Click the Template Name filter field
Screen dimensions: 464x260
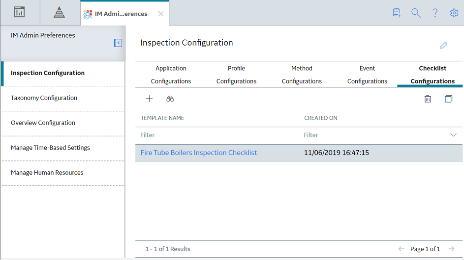[217, 135]
